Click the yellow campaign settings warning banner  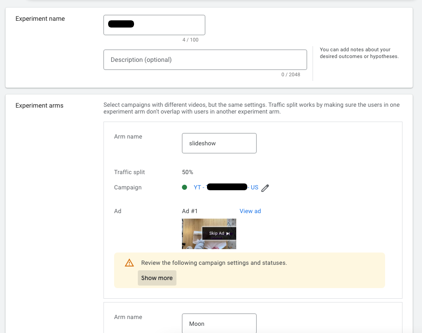[x=249, y=270]
